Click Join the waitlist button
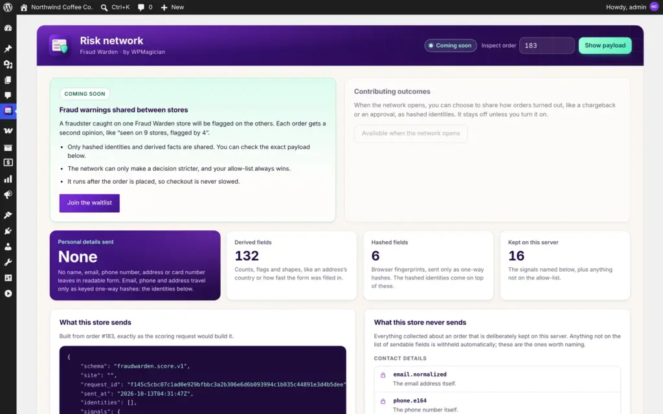This screenshot has width=663, height=414. (89, 203)
